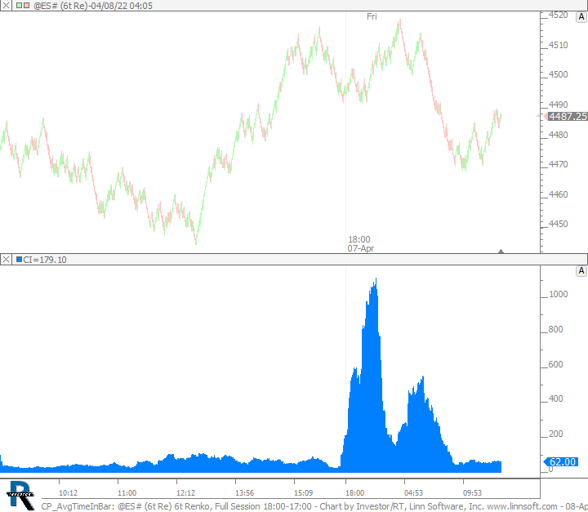Click the 600 indicator scale label
Viewport: 588px width, 512px height.
pos(556,364)
